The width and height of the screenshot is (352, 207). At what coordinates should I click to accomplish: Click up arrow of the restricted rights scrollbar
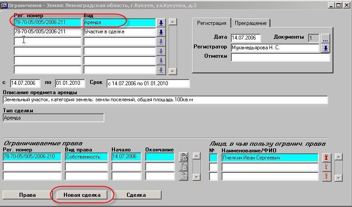pyautogui.click(x=197, y=156)
